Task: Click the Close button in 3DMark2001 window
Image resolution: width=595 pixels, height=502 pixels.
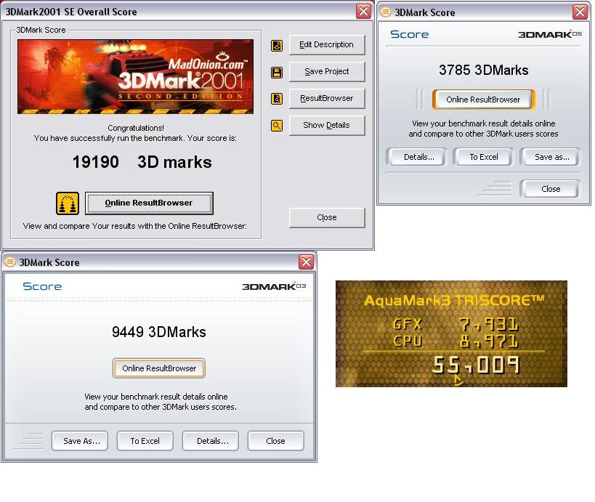Action: coord(327,217)
